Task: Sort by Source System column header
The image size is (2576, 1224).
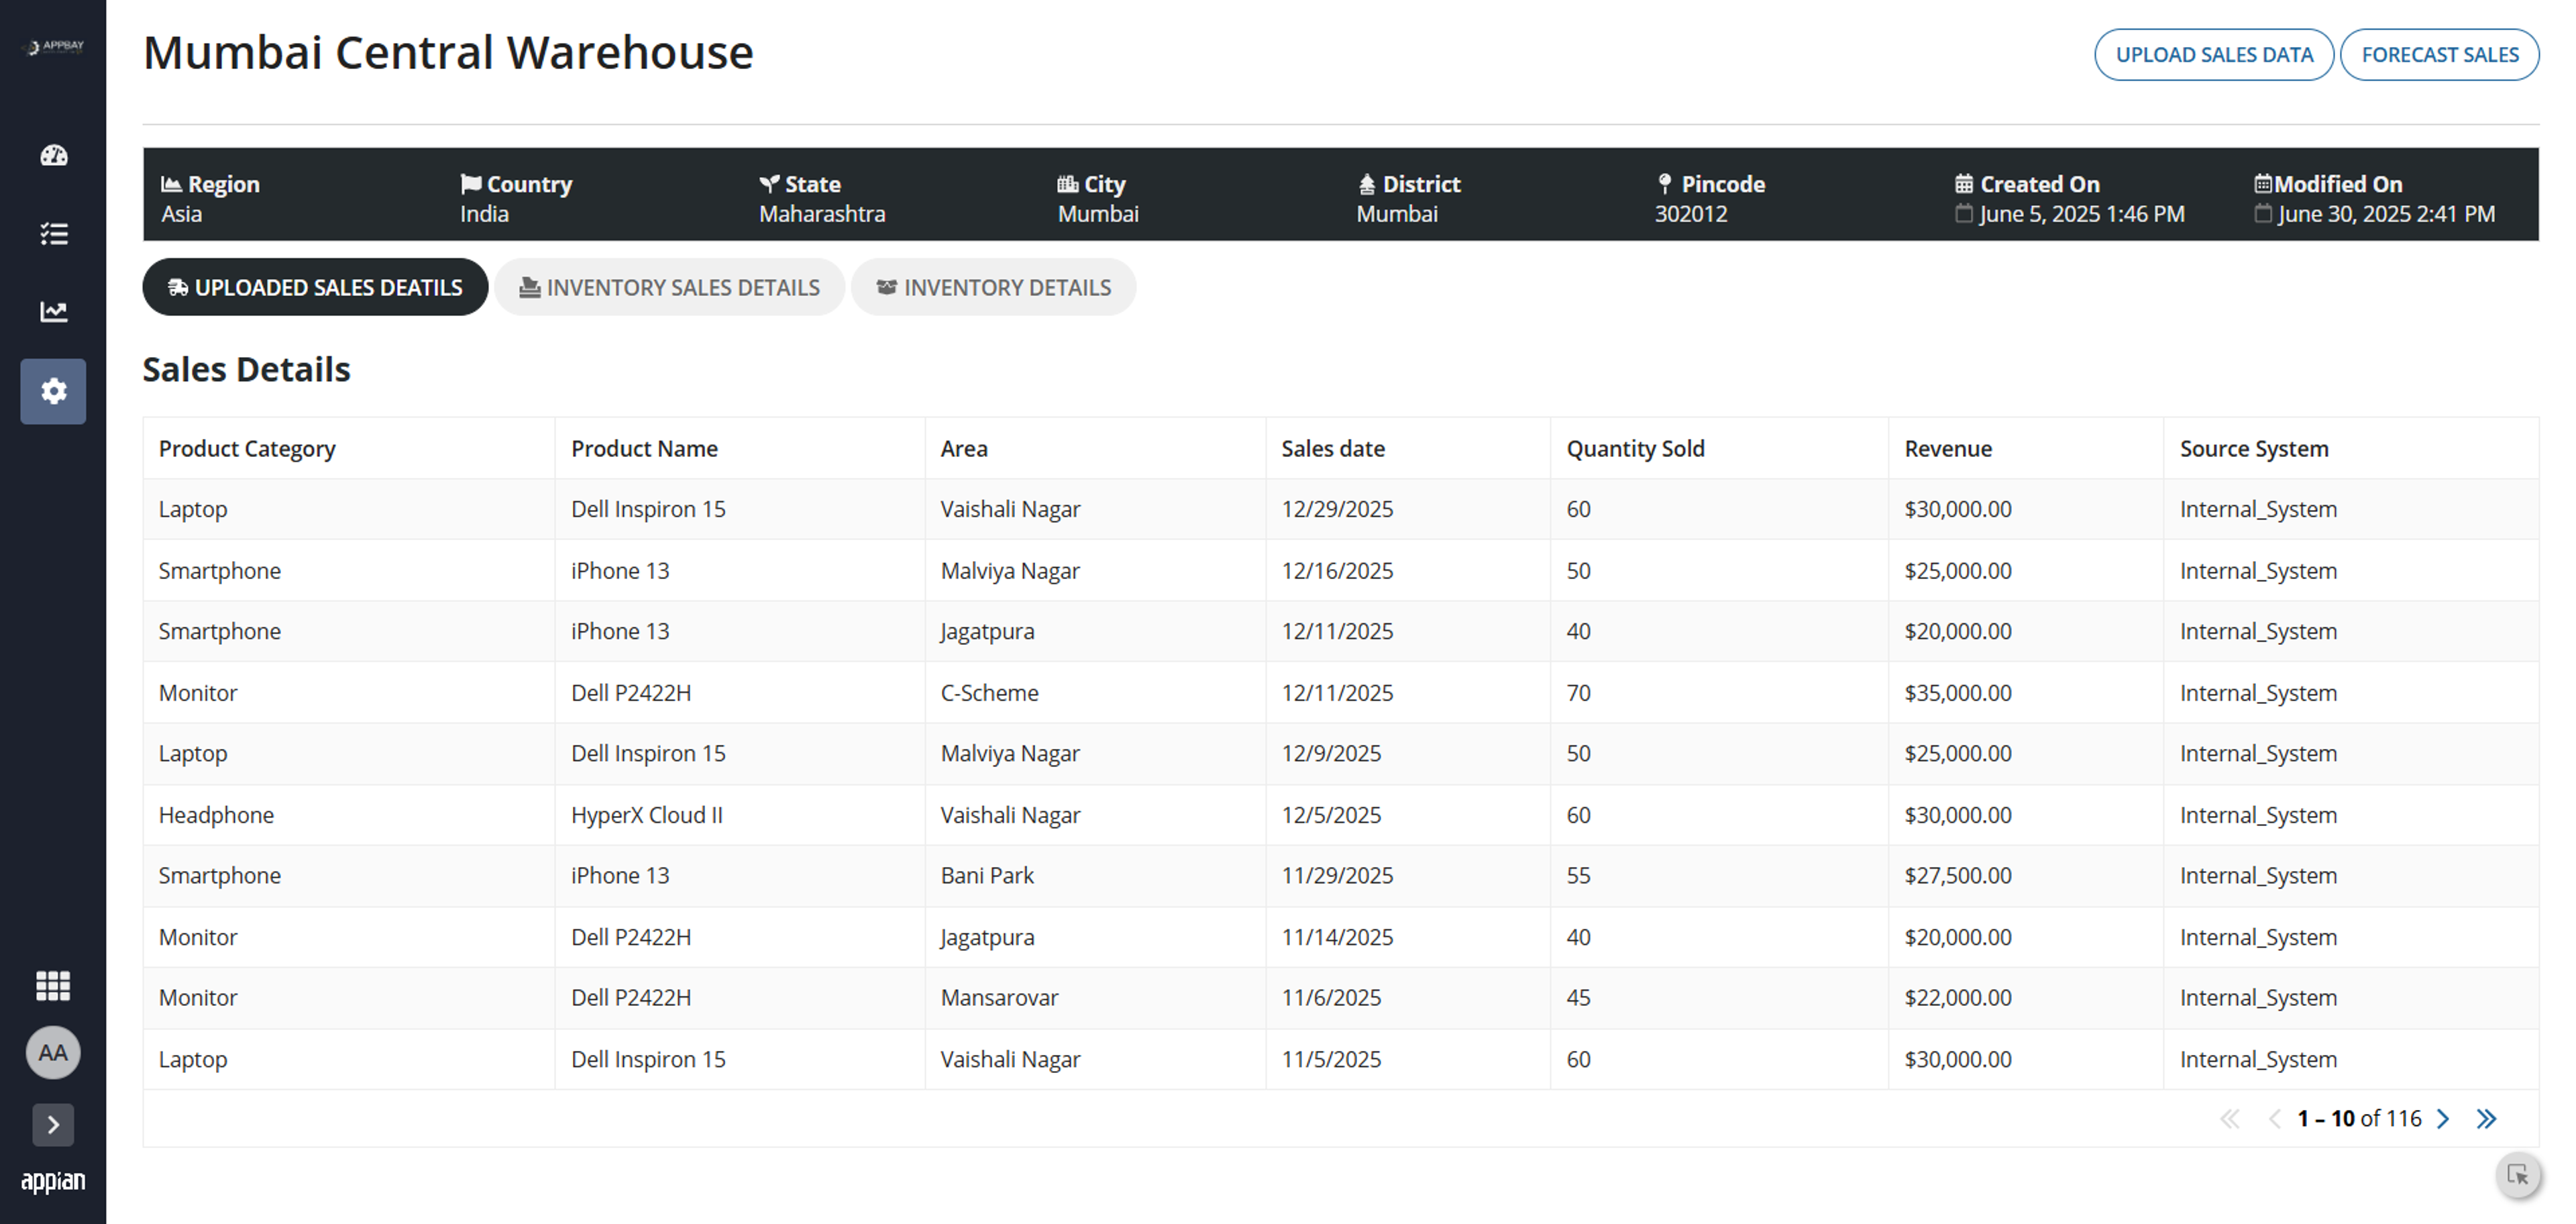Action: pyautogui.click(x=2254, y=449)
